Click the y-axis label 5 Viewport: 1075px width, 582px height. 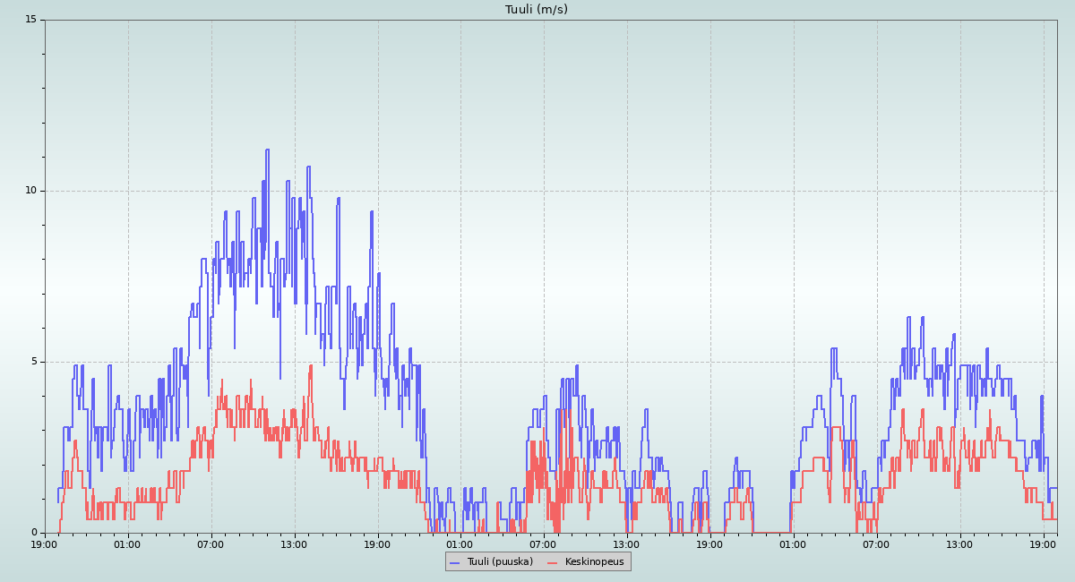(33, 362)
